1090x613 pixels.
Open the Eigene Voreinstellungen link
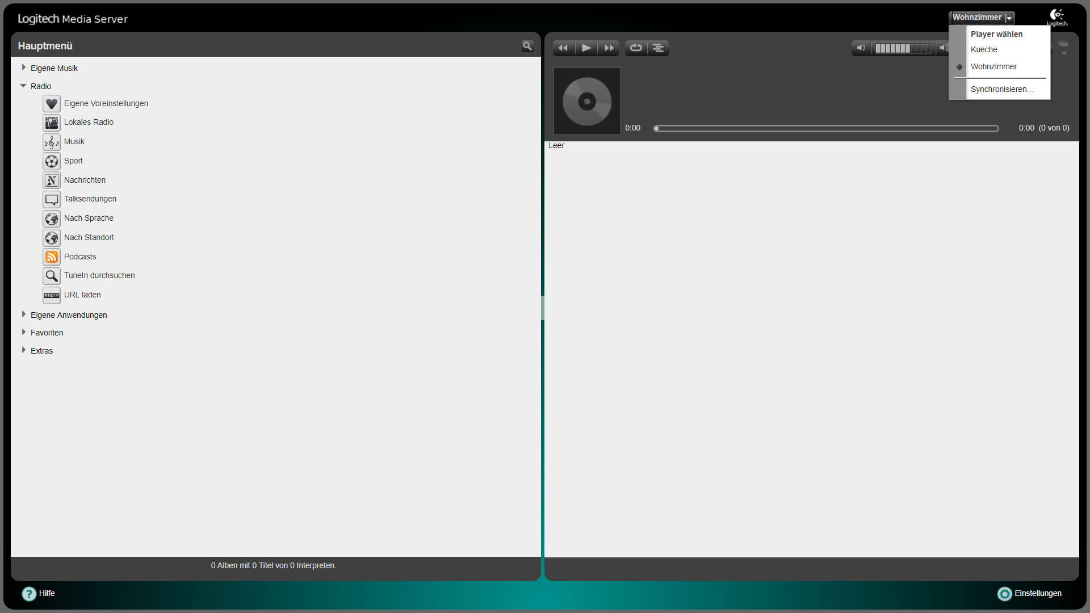(106, 103)
